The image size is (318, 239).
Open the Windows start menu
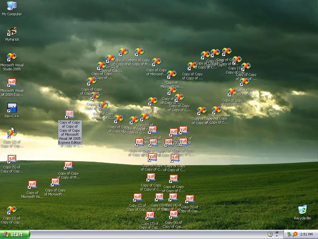[x=15, y=234]
